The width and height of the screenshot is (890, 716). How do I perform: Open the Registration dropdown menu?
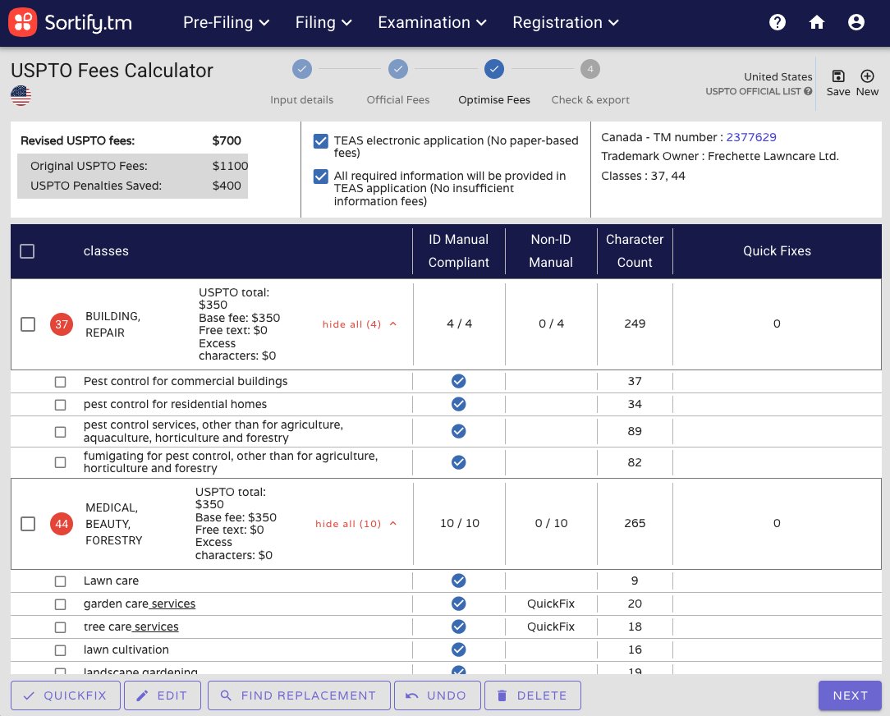[566, 22]
